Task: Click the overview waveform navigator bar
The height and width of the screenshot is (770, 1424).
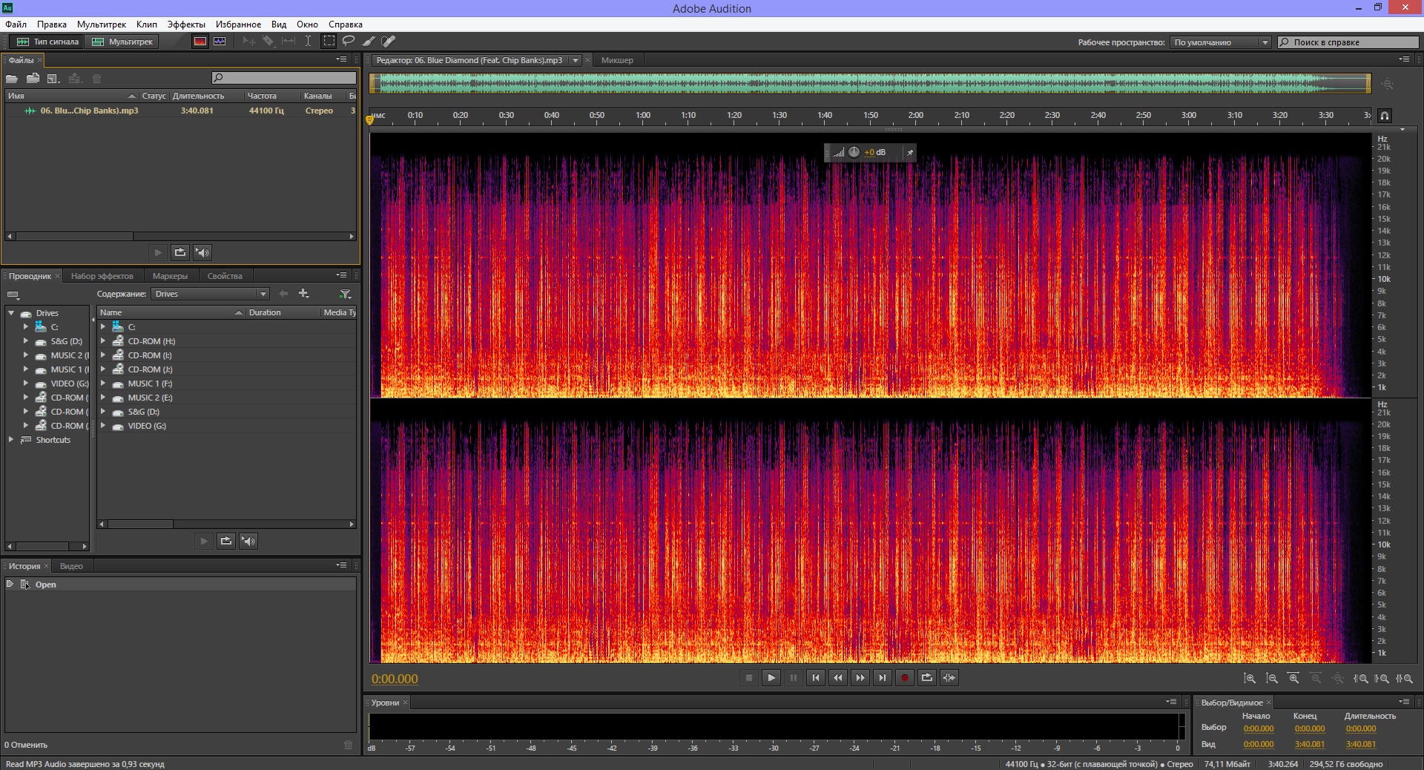Action: pos(870,83)
